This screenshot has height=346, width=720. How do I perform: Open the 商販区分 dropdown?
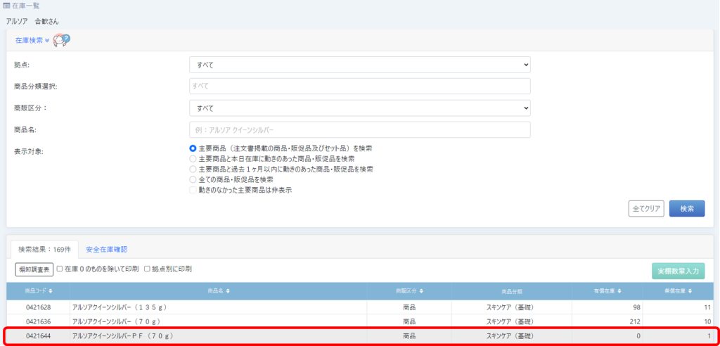[359, 108]
